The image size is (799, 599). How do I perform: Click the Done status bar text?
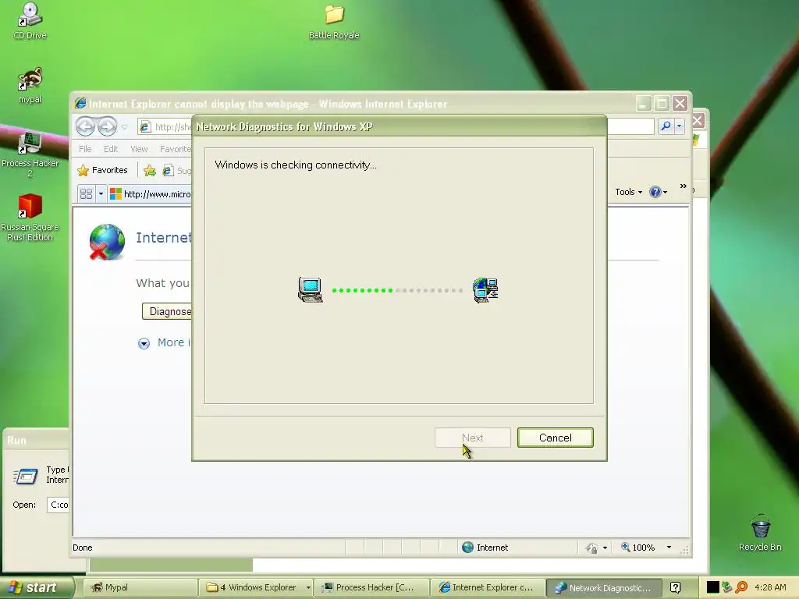click(82, 548)
